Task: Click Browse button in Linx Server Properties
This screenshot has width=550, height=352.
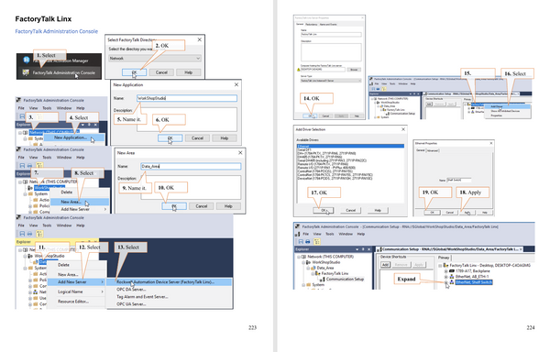Action: [354, 70]
